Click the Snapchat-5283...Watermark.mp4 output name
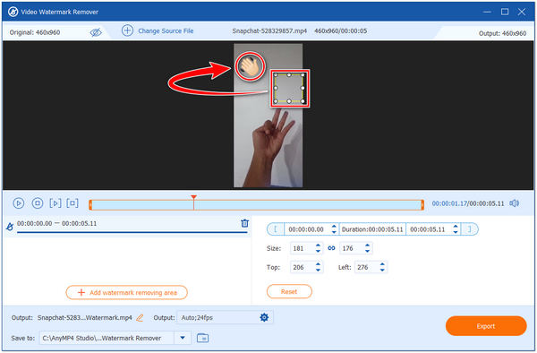The image size is (537, 353). [x=85, y=318]
